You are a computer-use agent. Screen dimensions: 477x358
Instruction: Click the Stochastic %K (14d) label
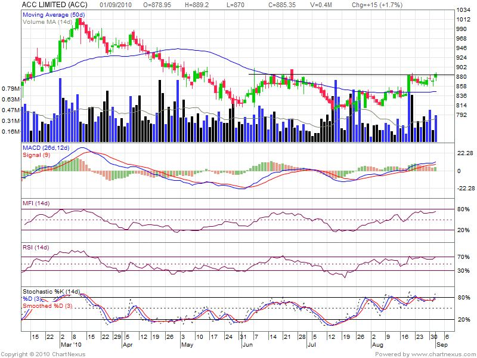(51, 291)
